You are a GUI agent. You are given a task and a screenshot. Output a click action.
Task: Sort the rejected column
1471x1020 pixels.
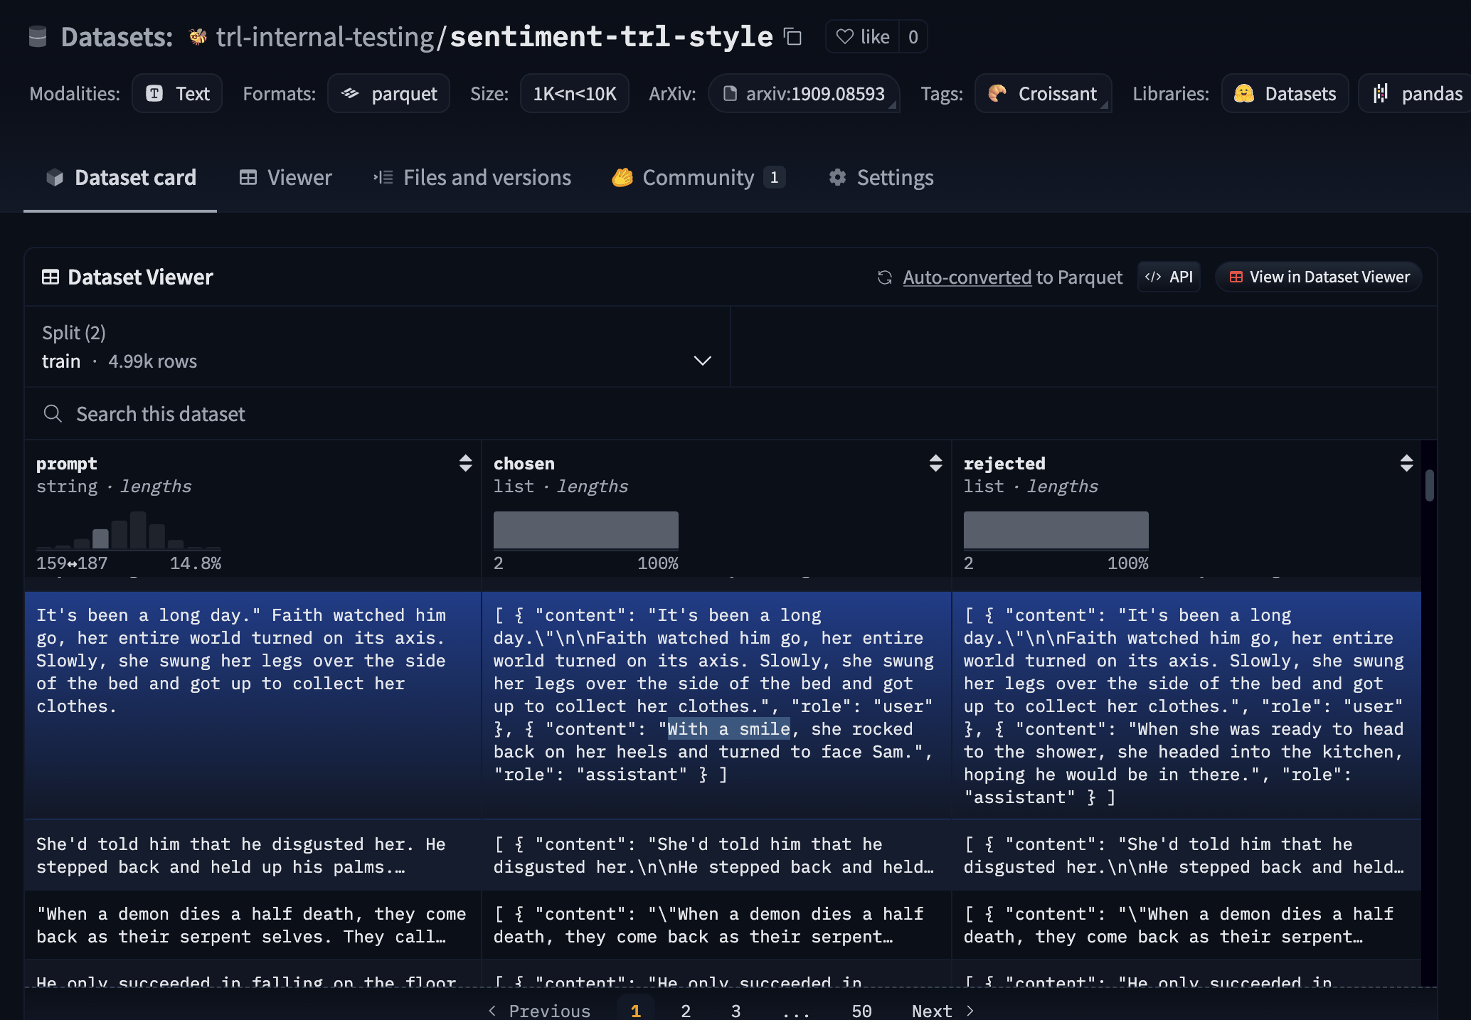click(x=1406, y=463)
